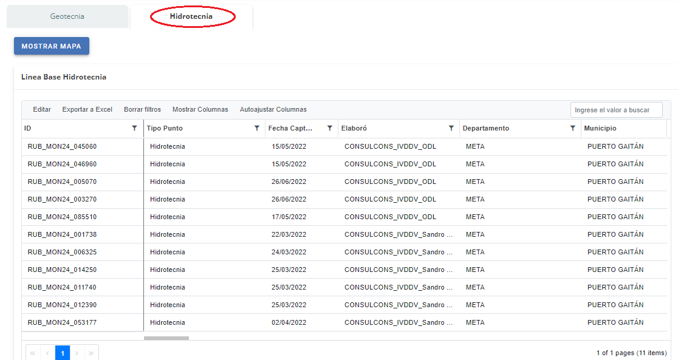Select the Hidrotecnia tab
Image resolution: width=678 pixels, height=360 pixels.
(191, 16)
